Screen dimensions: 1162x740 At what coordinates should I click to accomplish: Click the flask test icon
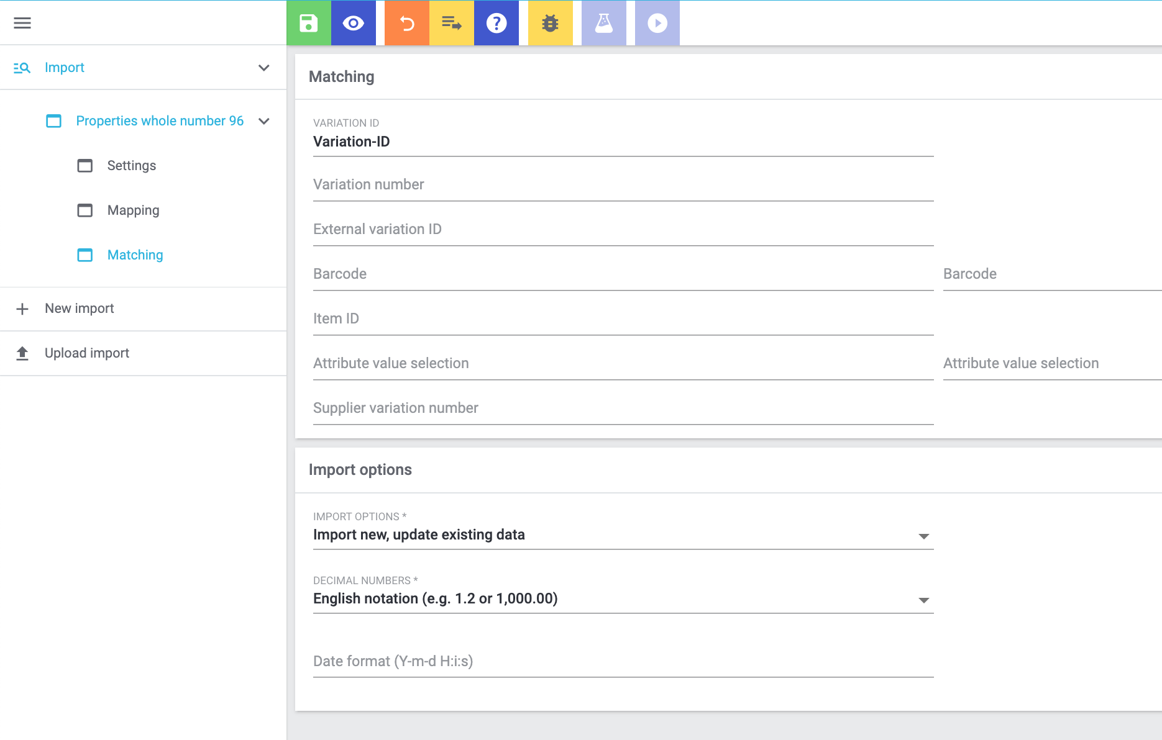pyautogui.click(x=604, y=23)
